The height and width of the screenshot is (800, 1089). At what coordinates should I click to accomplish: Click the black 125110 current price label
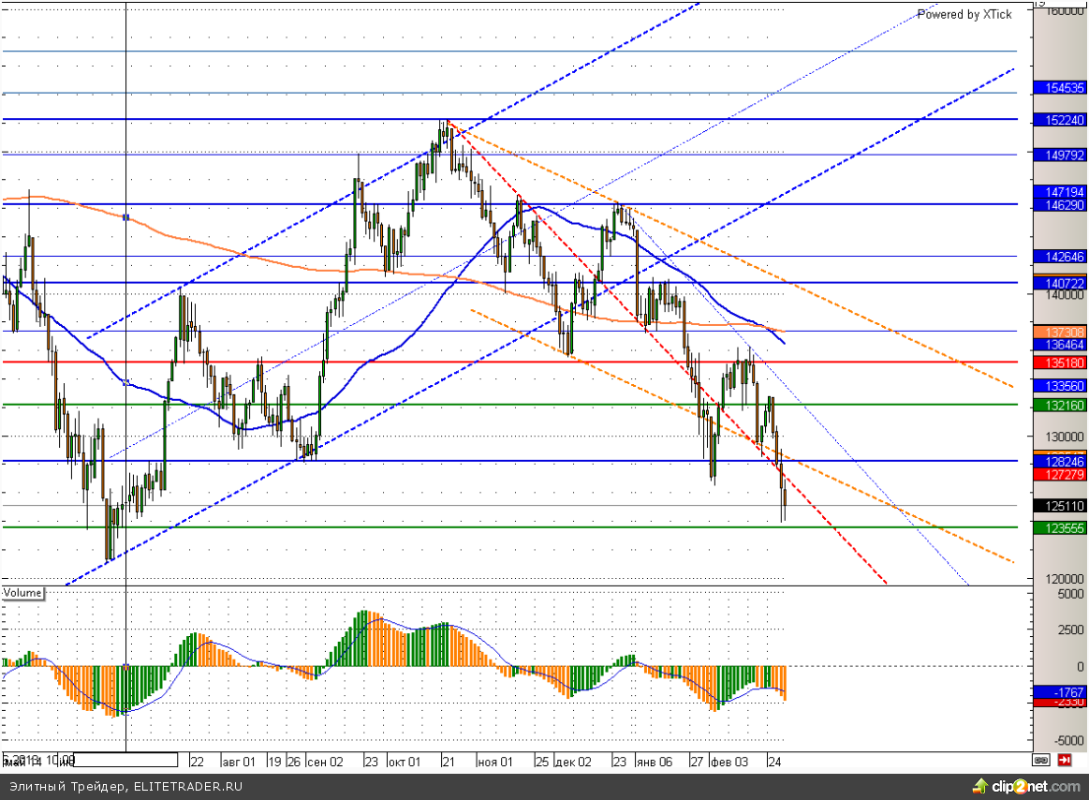click(1060, 505)
